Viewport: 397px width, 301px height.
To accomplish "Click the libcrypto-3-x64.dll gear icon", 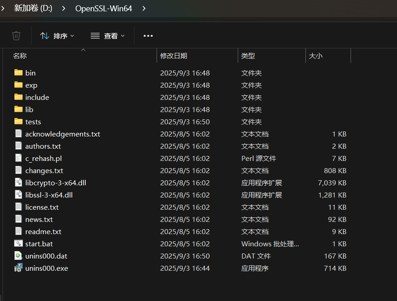I will [x=18, y=182].
